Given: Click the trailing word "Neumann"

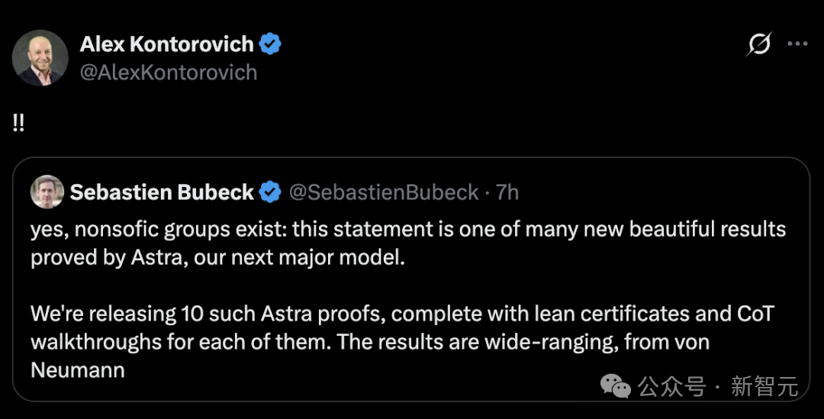Looking at the screenshot, I should click(x=78, y=370).
